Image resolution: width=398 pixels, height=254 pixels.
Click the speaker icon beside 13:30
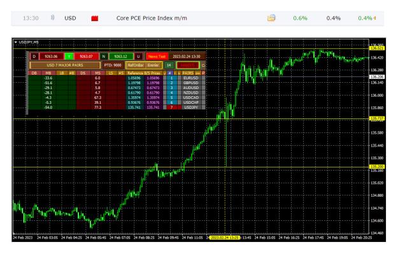pos(52,18)
